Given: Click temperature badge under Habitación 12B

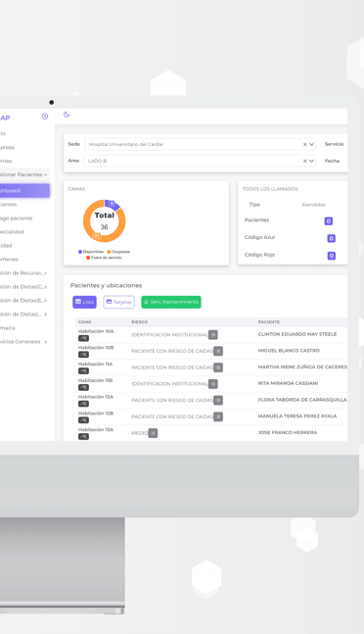Looking at the screenshot, I should [83, 420].
